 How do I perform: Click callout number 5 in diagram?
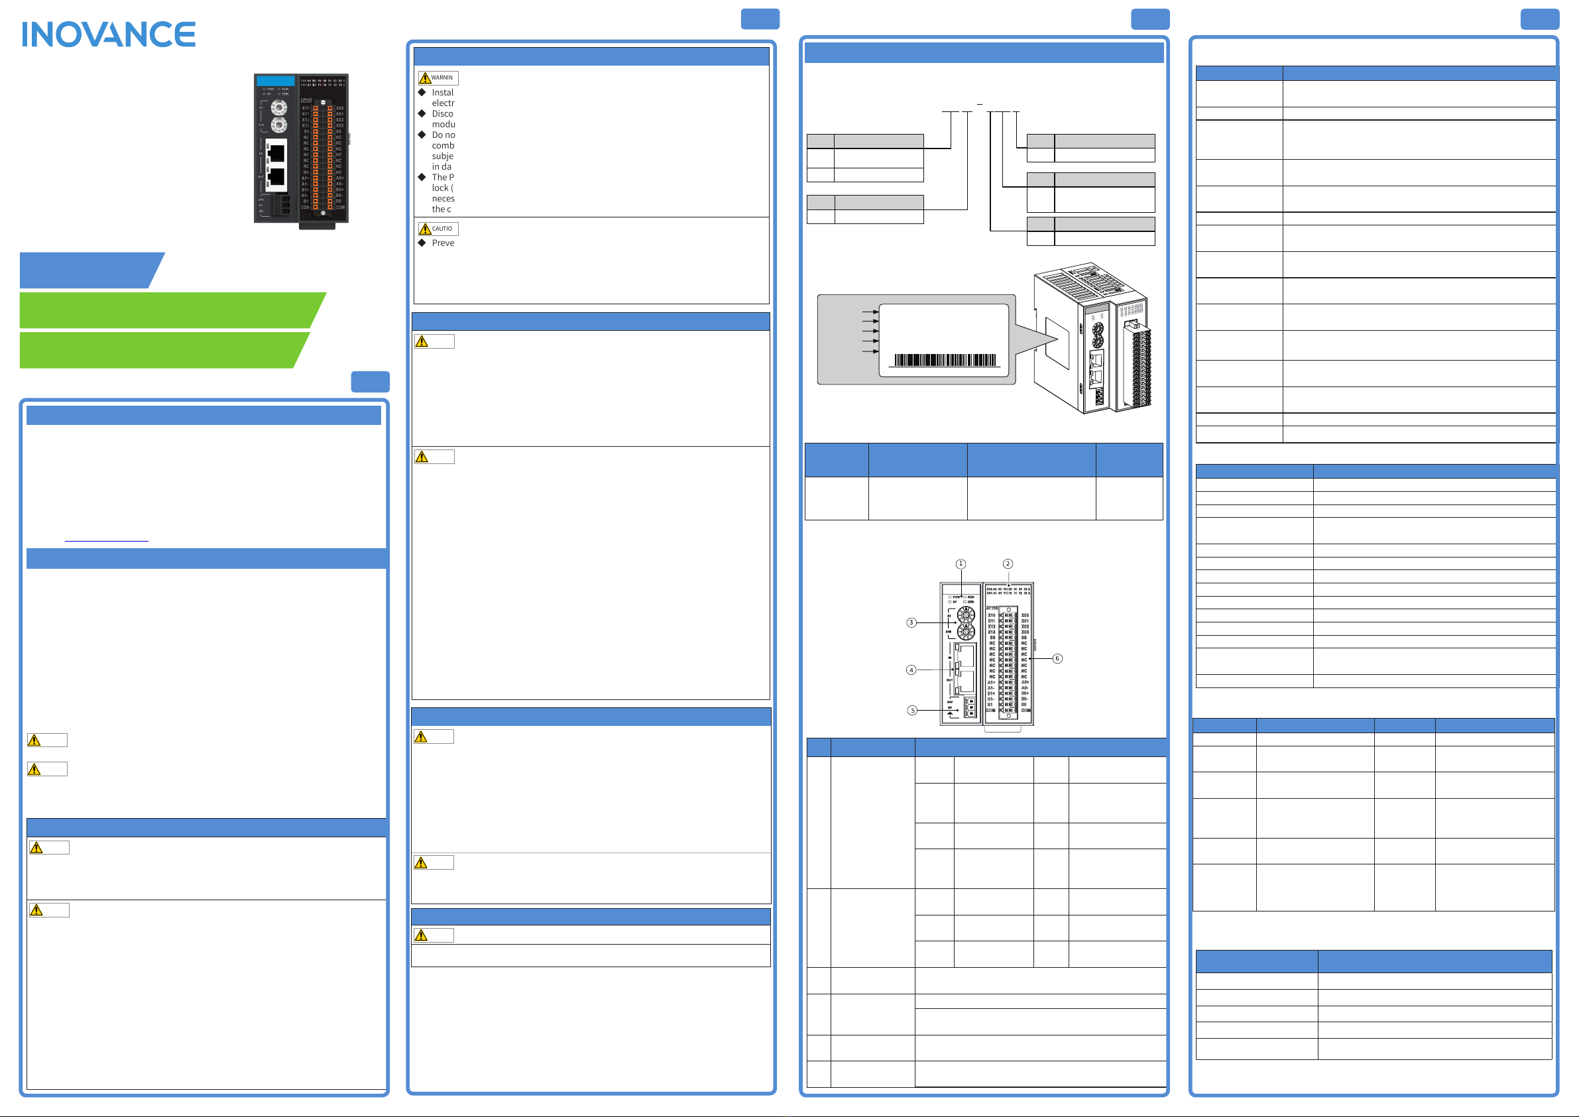[x=912, y=711]
